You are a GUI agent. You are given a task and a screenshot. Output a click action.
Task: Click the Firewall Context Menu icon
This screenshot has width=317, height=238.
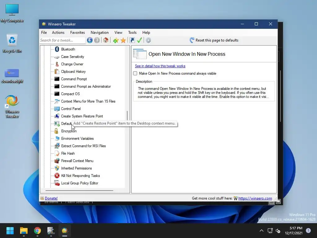click(57, 161)
